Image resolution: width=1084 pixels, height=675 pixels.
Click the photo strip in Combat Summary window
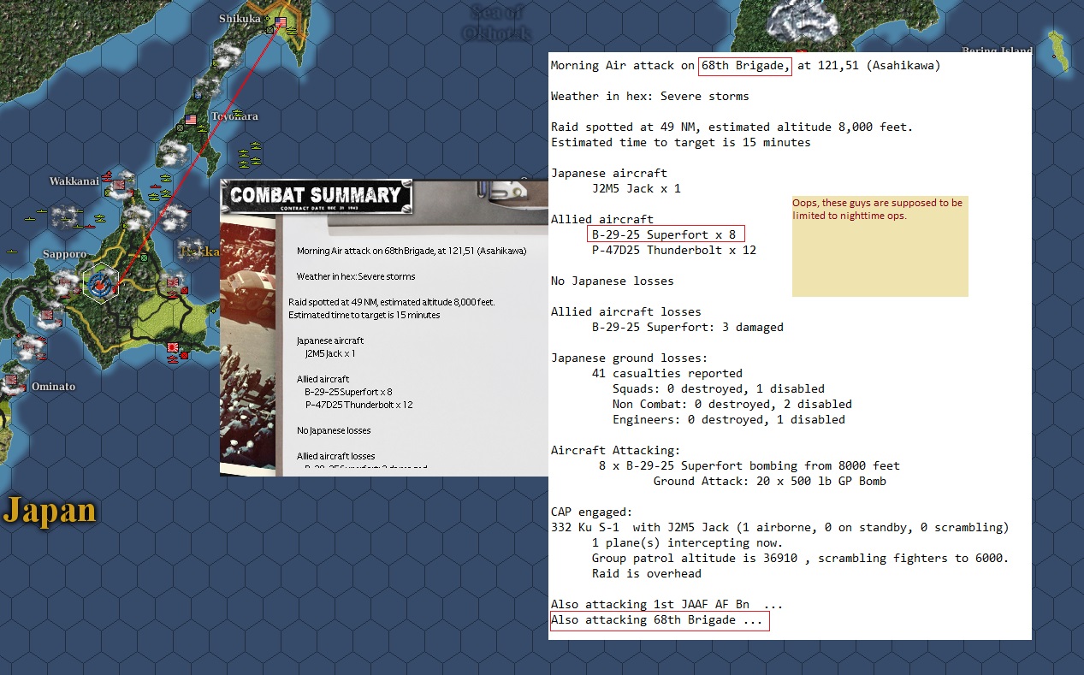pyautogui.click(x=248, y=344)
